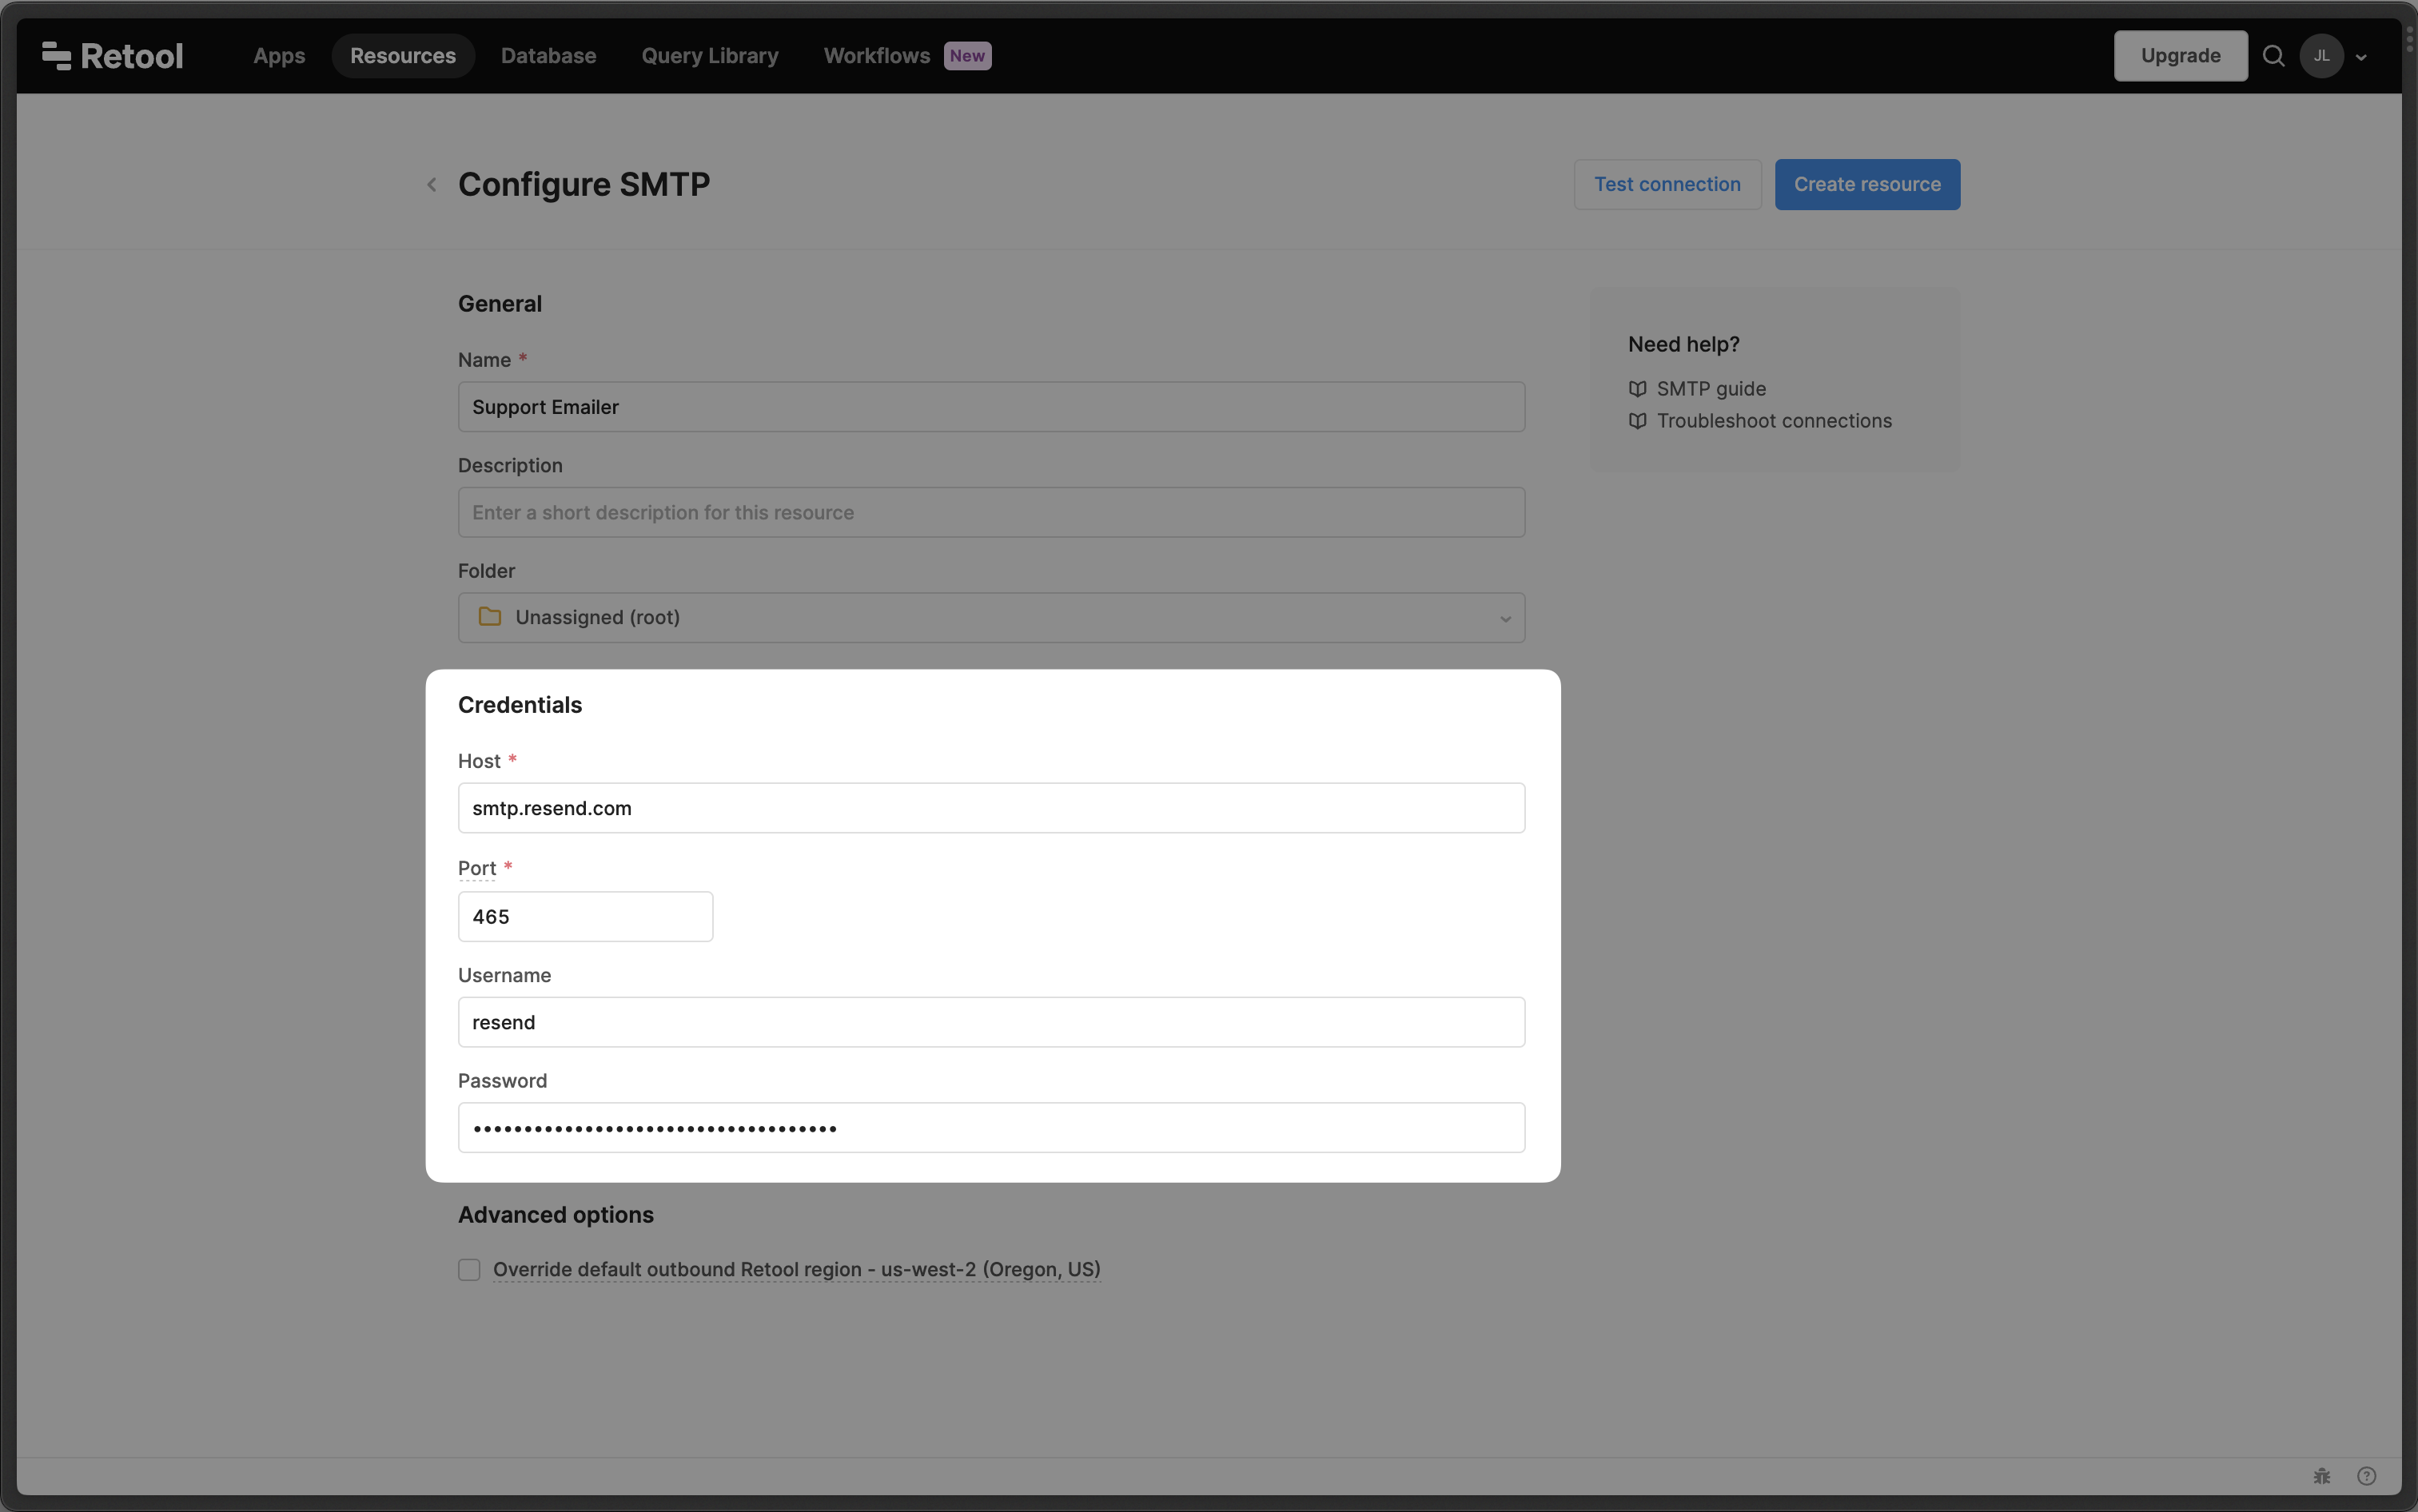Click the Troubleshoot connections book icon
The height and width of the screenshot is (1512, 2418).
pyautogui.click(x=1637, y=421)
